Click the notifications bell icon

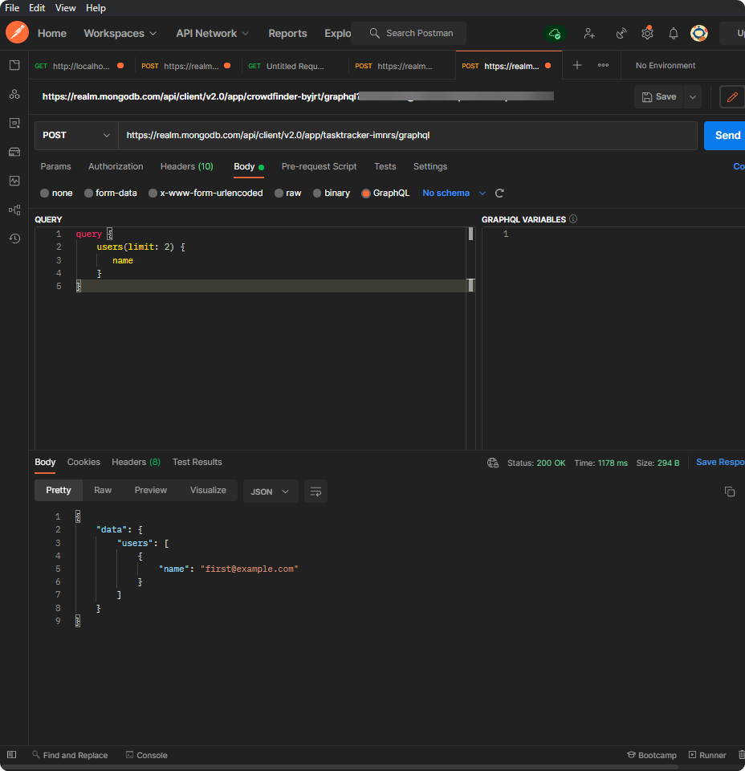(x=674, y=34)
